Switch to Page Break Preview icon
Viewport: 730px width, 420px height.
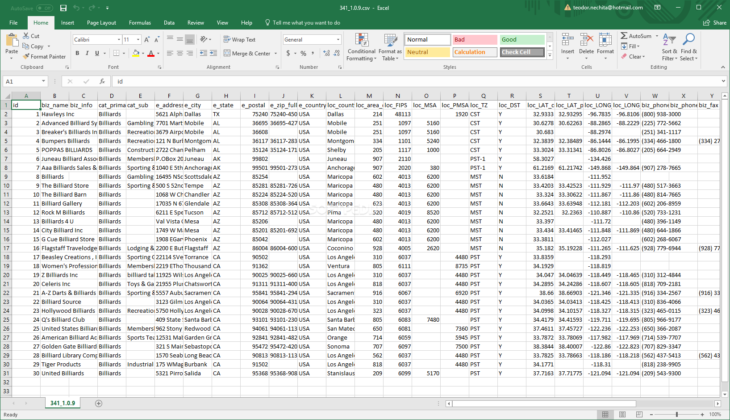pos(639,414)
